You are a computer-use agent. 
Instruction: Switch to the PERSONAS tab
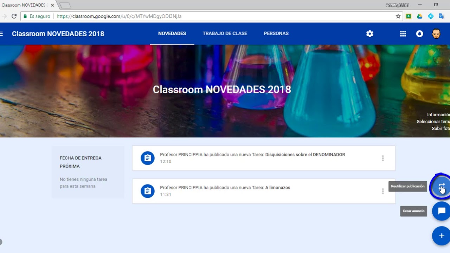(276, 34)
